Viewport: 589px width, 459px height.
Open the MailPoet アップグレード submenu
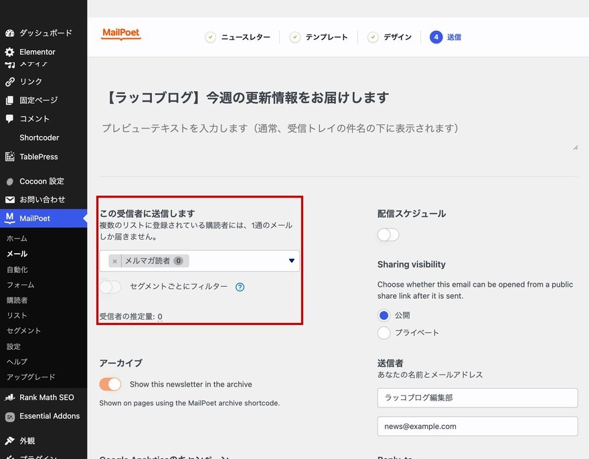pyautogui.click(x=31, y=377)
